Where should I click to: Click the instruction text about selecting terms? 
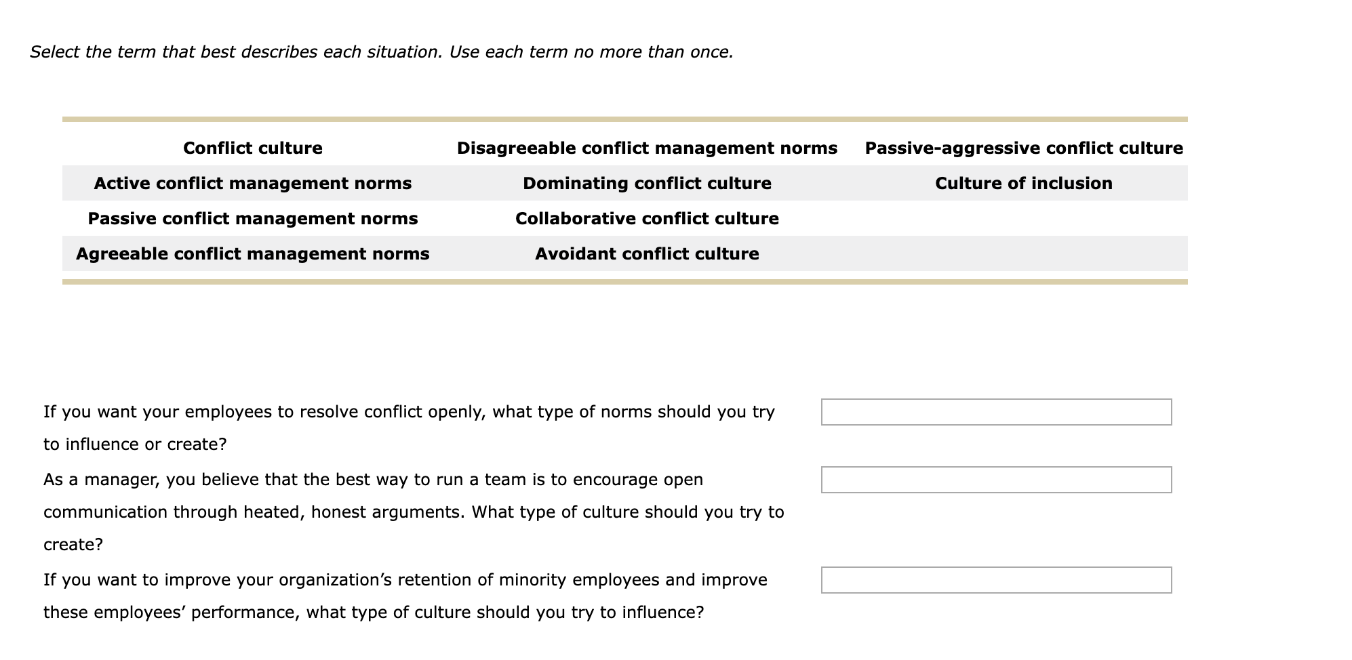tap(381, 51)
